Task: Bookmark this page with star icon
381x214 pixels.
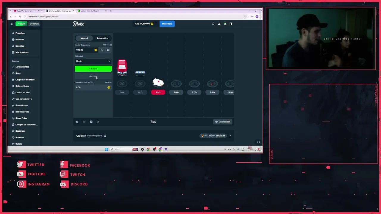Action: click(x=245, y=17)
